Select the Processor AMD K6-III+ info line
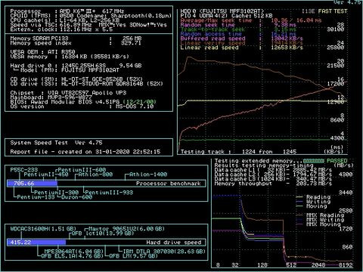 67,11
